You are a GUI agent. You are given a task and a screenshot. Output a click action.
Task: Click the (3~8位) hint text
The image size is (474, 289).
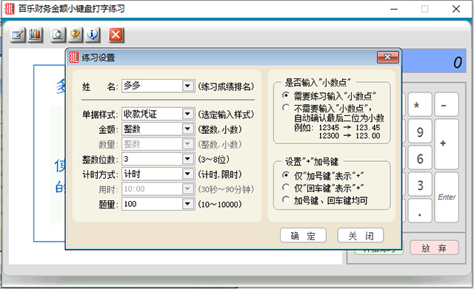214,159
